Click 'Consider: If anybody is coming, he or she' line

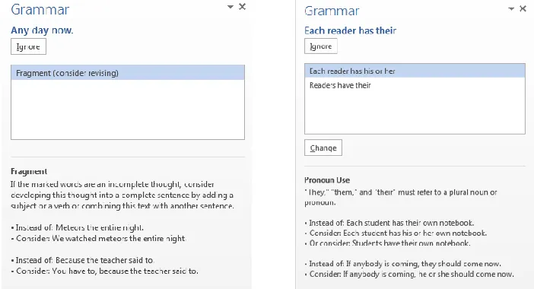[409, 274]
